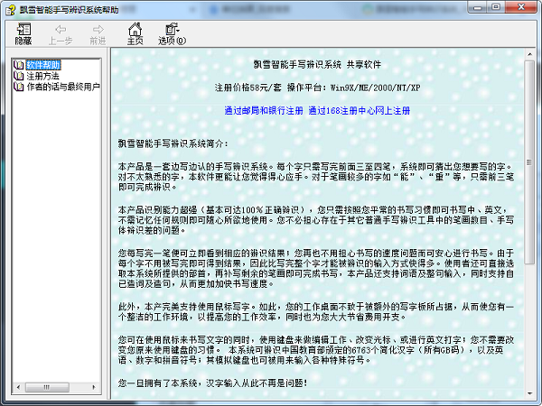Minimize the help window

[x=478, y=7]
